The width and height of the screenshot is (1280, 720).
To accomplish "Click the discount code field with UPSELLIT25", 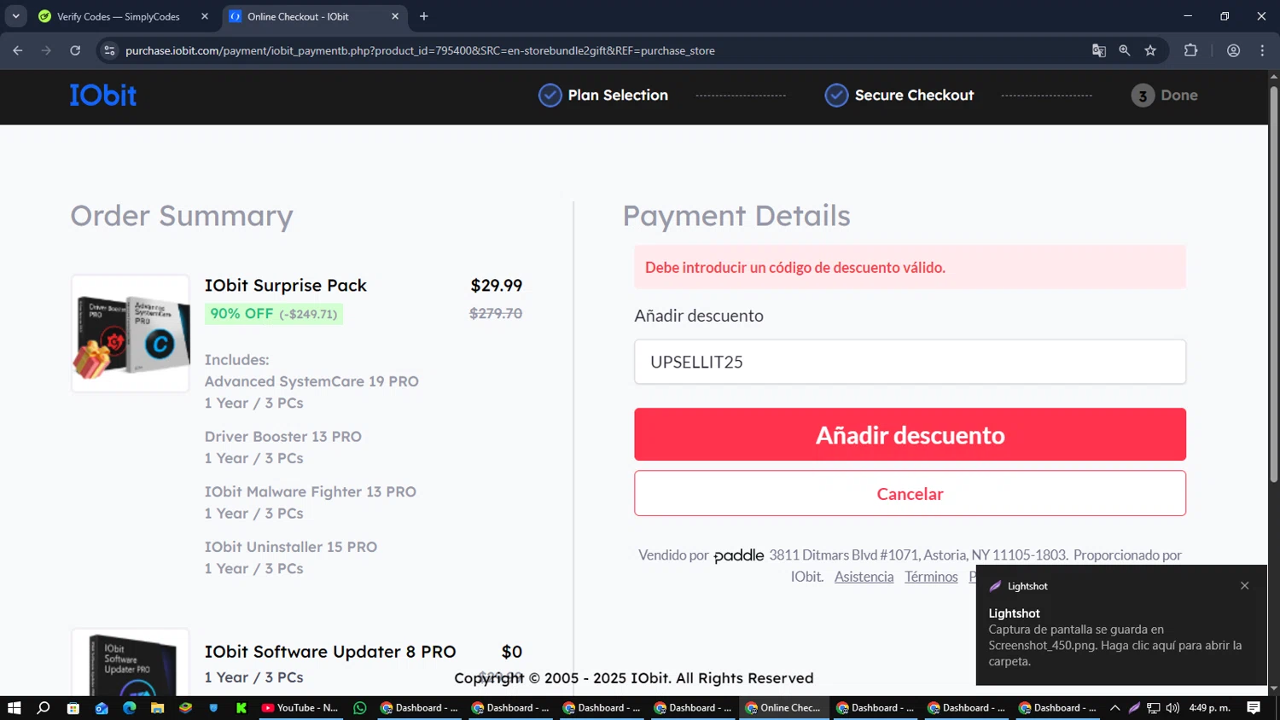I will [910, 362].
